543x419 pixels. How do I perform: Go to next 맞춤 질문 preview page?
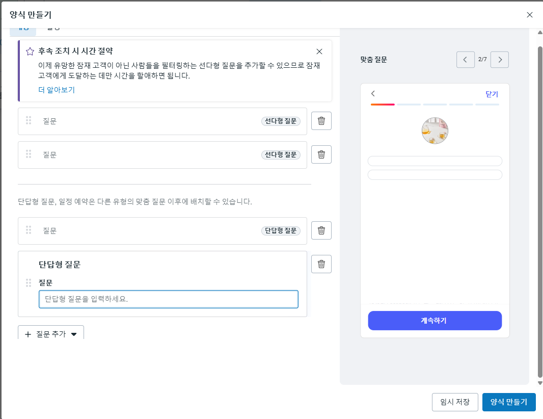pyautogui.click(x=500, y=60)
